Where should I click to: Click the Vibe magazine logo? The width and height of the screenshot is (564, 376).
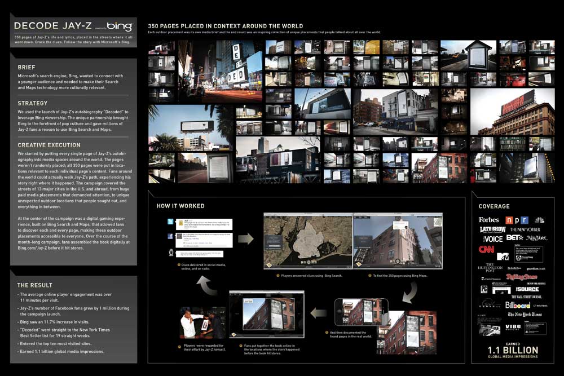click(x=513, y=327)
